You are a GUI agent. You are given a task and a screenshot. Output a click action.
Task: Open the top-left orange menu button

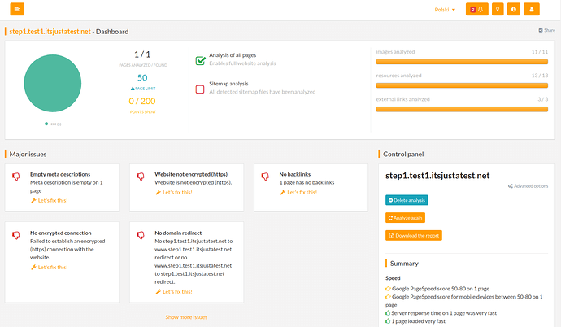(16, 10)
